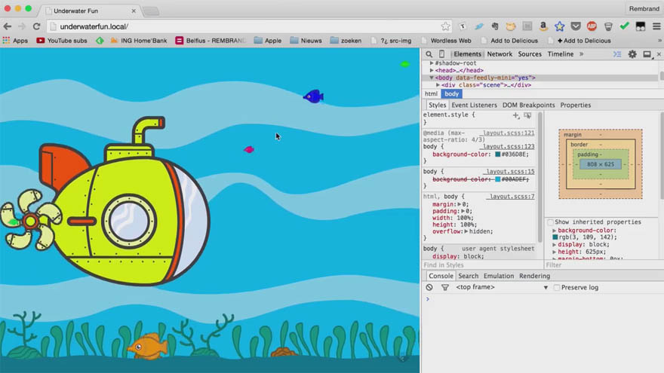Switch to the Timeline tab
Screen dimensions: 664x373
point(560,54)
